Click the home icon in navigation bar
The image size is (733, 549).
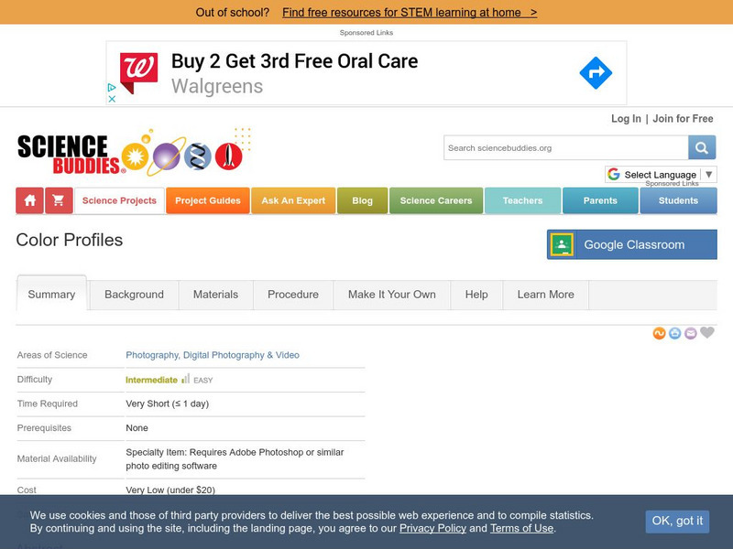[x=30, y=200]
